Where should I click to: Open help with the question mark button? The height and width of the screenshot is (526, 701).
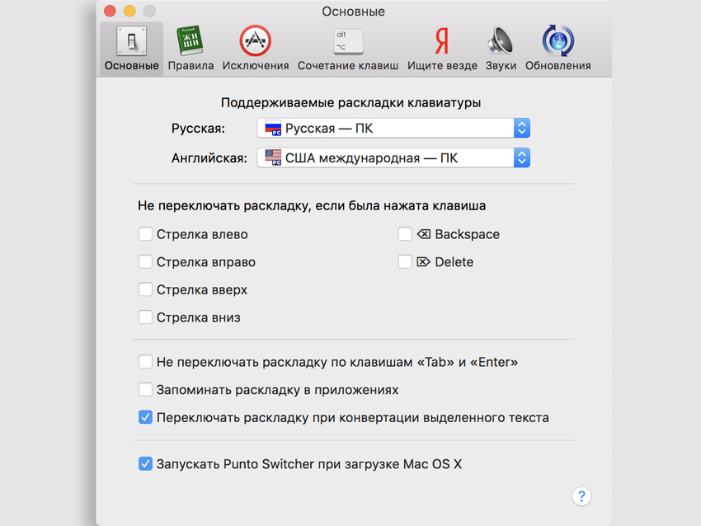pyautogui.click(x=581, y=496)
